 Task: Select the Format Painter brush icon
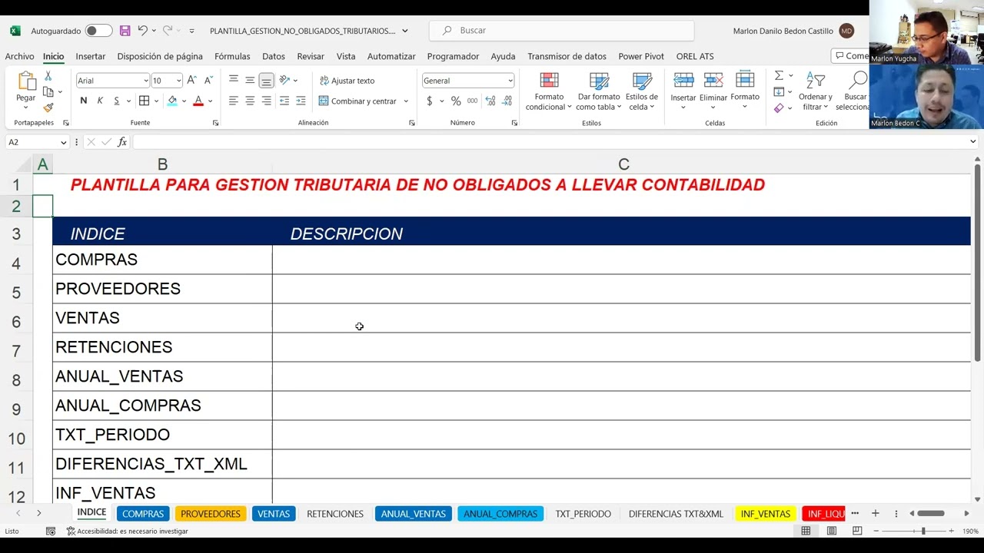pos(48,108)
